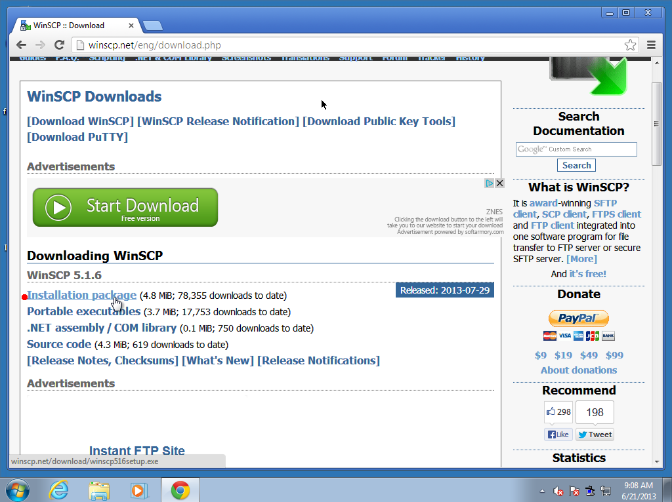The width and height of the screenshot is (672, 502).
Task: Click the page scrollbar down arrow
Action: point(656,462)
